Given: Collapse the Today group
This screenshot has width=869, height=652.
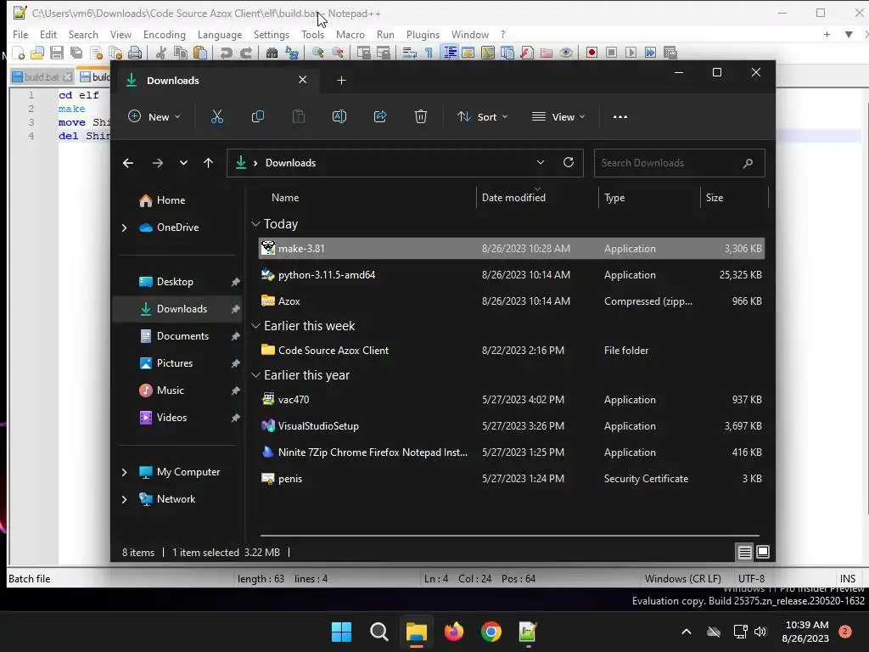Looking at the screenshot, I should 255,224.
